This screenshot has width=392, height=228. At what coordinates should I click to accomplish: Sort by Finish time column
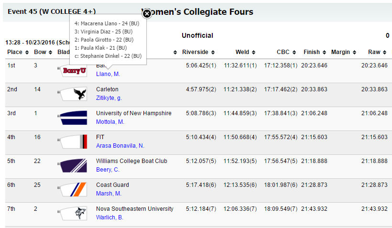point(315,52)
